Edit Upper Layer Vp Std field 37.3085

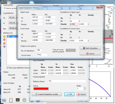(50, 17)
